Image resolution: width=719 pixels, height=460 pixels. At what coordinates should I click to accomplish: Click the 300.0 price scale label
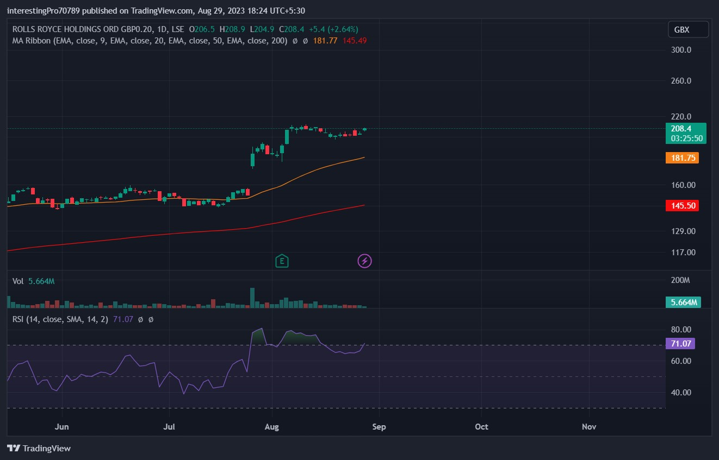pos(682,50)
